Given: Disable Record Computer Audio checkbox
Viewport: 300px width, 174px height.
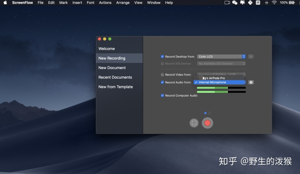Looking at the screenshot, I should [x=162, y=95].
